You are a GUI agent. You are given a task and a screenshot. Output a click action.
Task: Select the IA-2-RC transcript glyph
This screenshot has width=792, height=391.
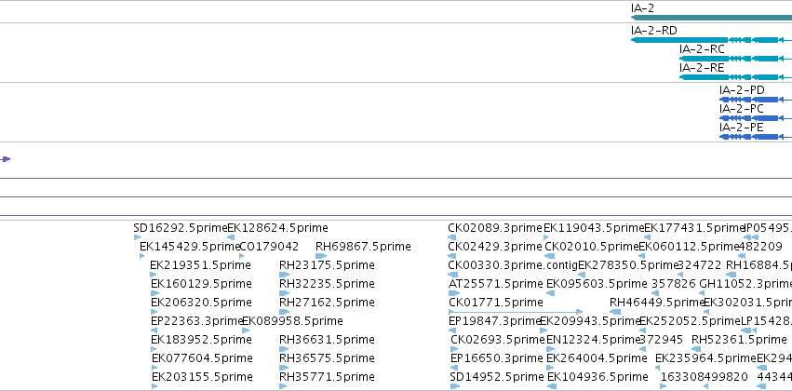[x=735, y=59]
